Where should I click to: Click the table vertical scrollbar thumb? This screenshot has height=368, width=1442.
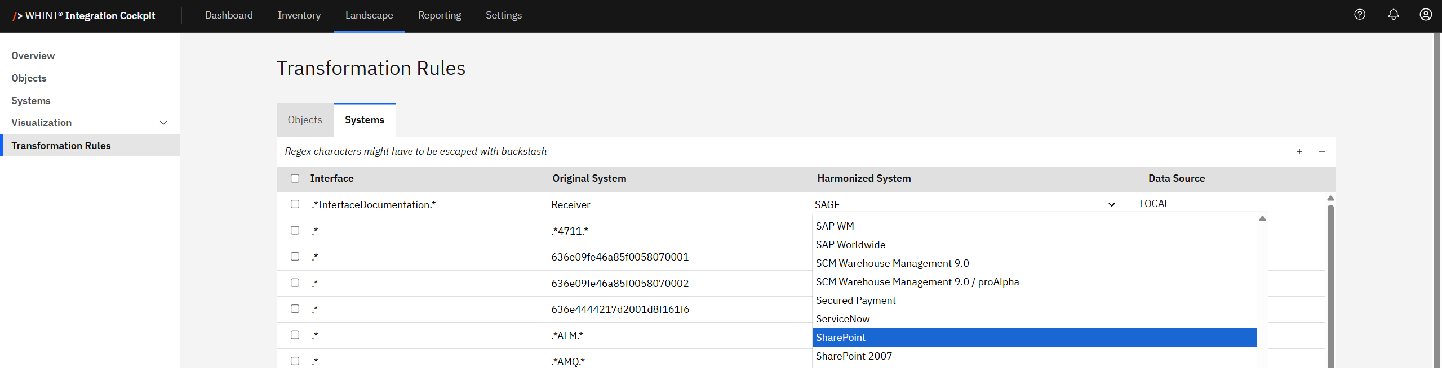pos(1330,287)
